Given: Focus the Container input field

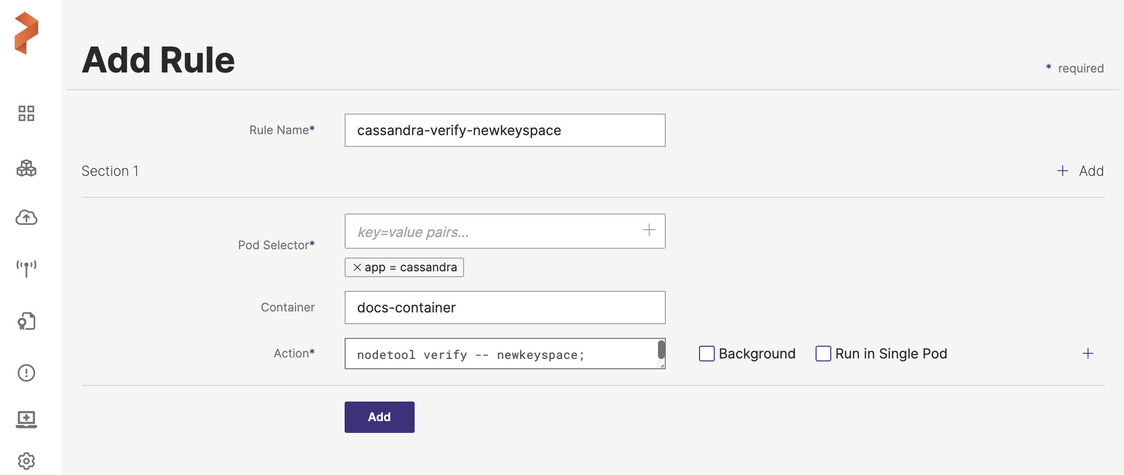Looking at the screenshot, I should 505,308.
